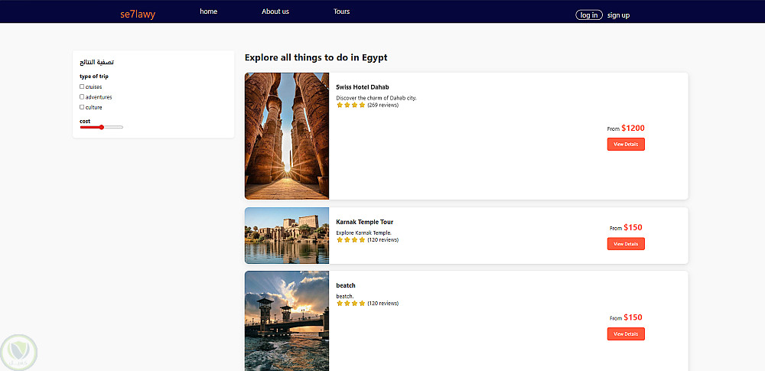This screenshot has width=765, height=371.
Task: Click 'Explore Karnak Temple.' description
Action: [x=363, y=233]
